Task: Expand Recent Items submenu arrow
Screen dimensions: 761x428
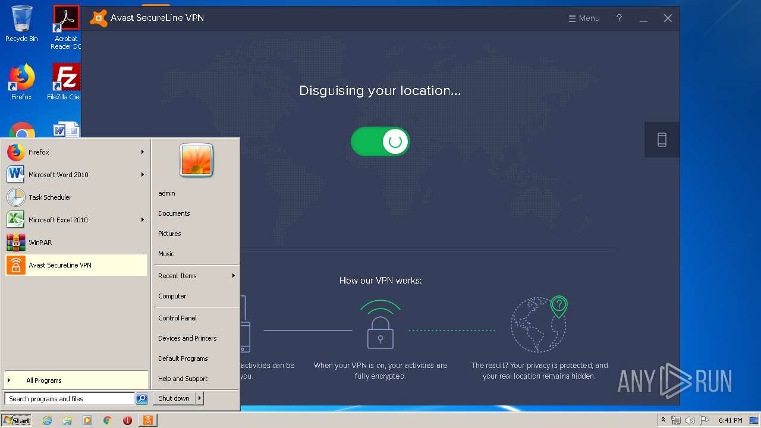Action: click(x=233, y=276)
